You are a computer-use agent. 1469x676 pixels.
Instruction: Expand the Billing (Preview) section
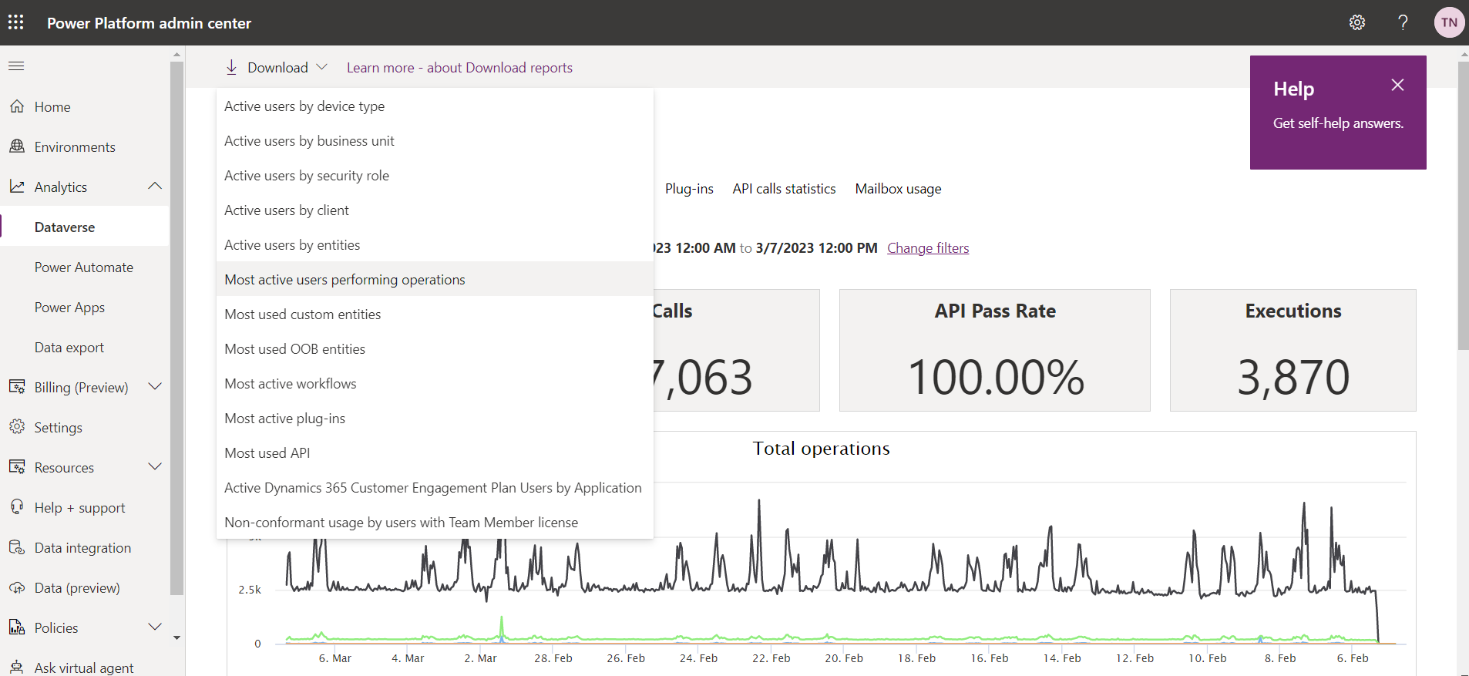click(155, 387)
